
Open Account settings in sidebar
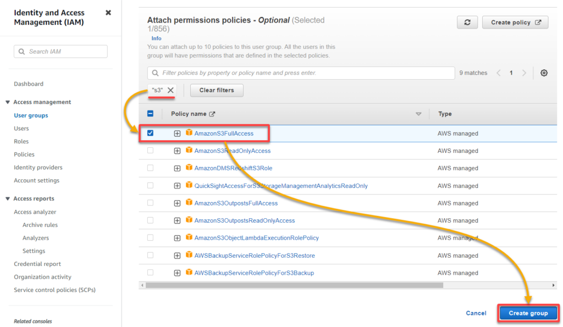click(x=37, y=181)
